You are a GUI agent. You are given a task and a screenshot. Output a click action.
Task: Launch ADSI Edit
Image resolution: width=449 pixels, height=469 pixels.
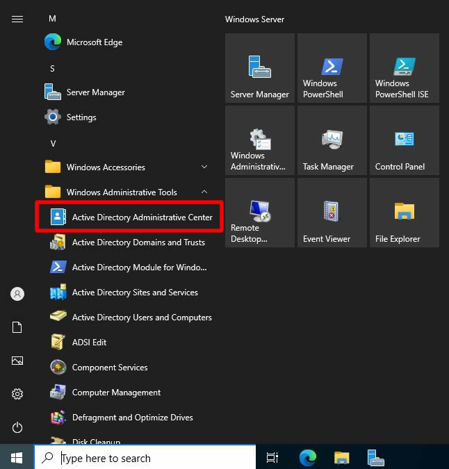pyautogui.click(x=128, y=342)
